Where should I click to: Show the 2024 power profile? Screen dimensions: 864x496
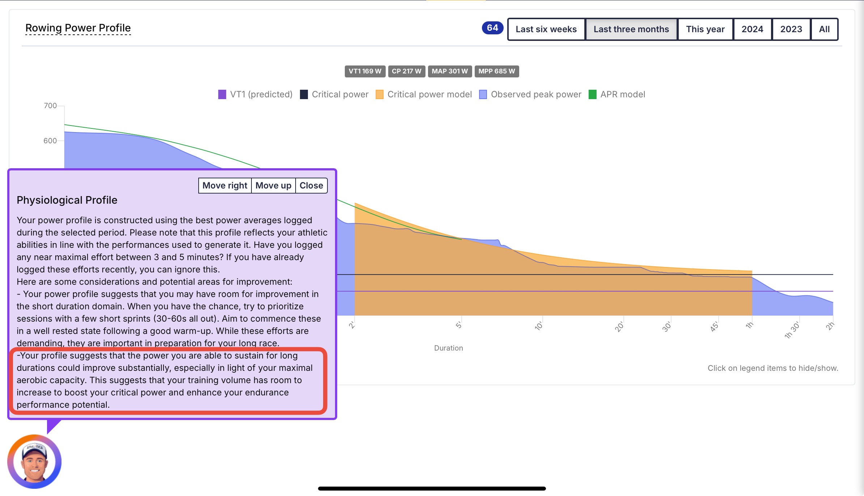[x=752, y=29]
